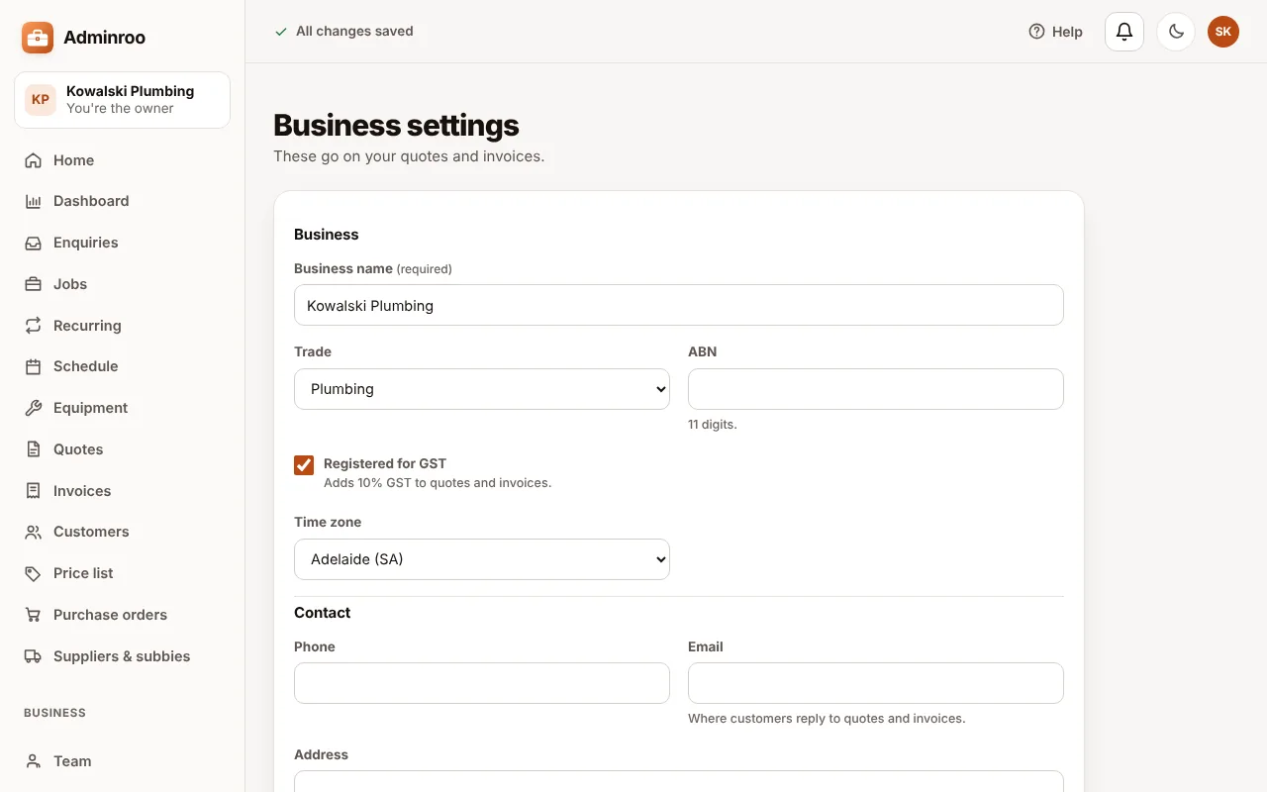Click the '11 digits.' hint text
The image size is (1267, 792).
pos(713,425)
